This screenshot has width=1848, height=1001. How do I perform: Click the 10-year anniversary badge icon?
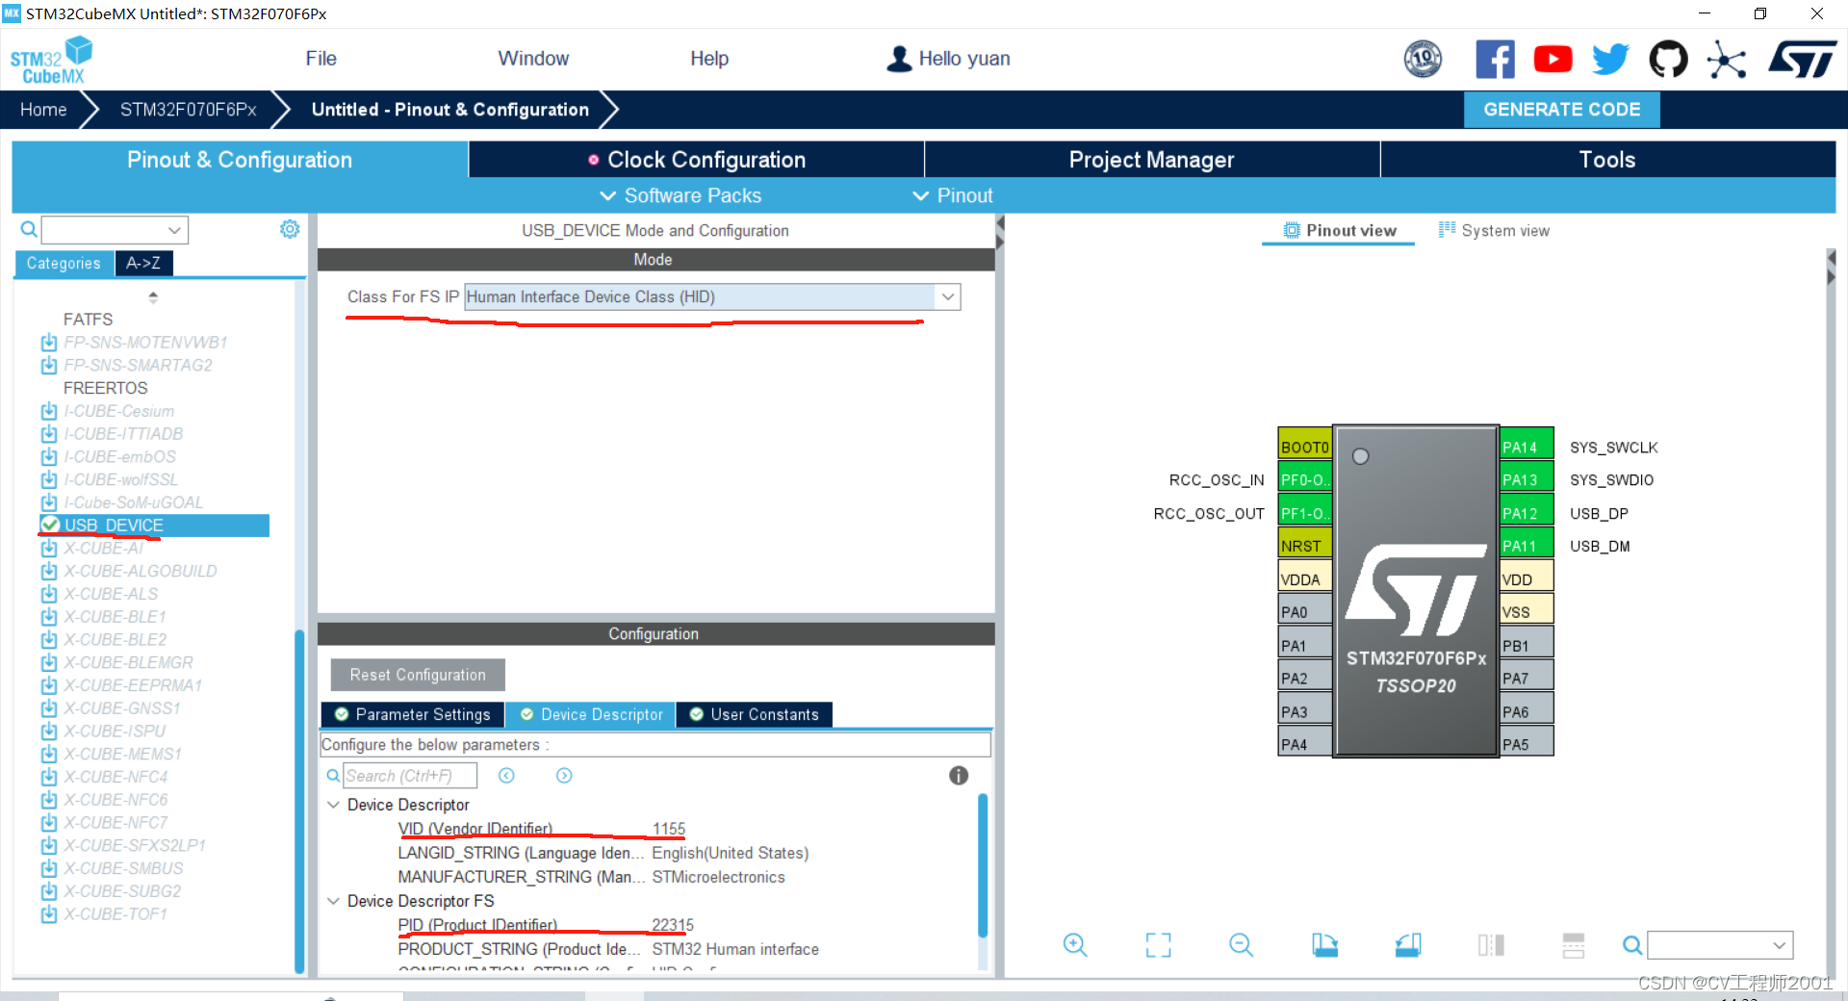coord(1423,60)
